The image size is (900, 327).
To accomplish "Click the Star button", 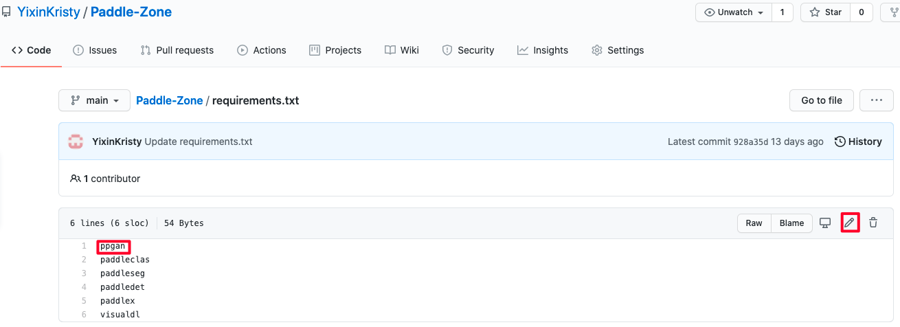I will click(826, 12).
